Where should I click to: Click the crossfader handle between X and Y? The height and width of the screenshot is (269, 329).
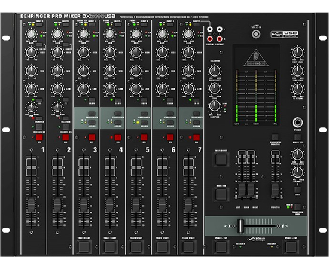[240, 226]
